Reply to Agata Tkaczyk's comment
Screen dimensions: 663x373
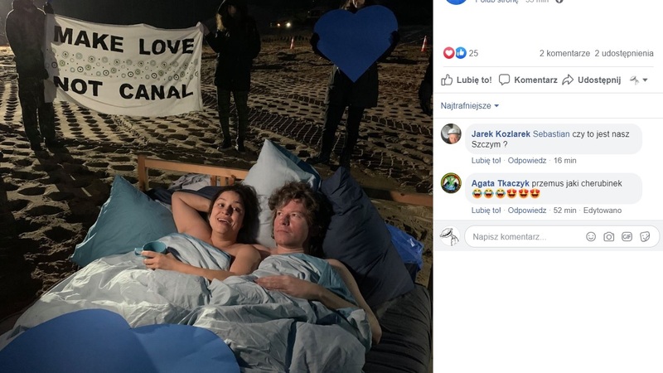pos(527,211)
